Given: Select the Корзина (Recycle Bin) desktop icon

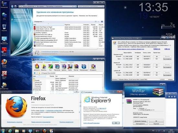Looking at the screenshot, I should (4, 28).
